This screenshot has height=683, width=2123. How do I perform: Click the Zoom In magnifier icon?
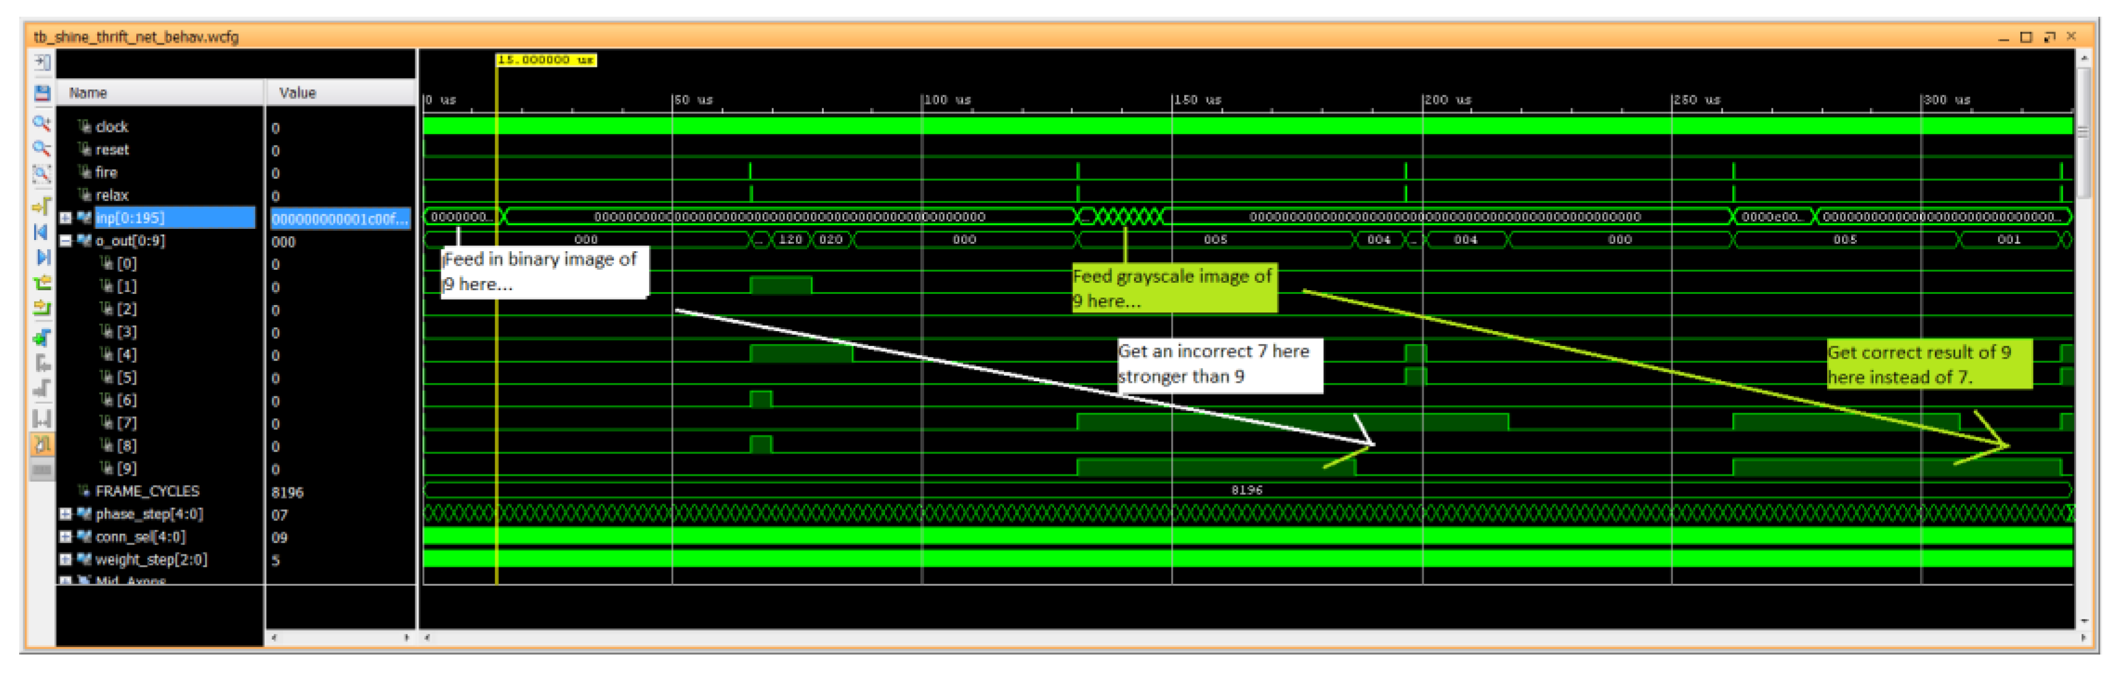click(x=41, y=124)
